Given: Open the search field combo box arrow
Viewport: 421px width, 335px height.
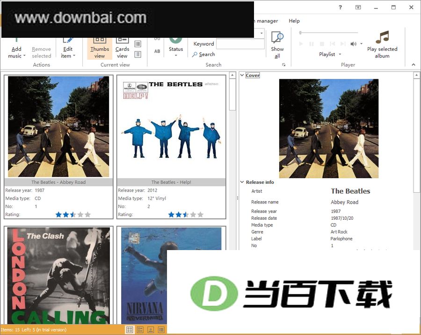Looking at the screenshot, I should coord(261,34).
